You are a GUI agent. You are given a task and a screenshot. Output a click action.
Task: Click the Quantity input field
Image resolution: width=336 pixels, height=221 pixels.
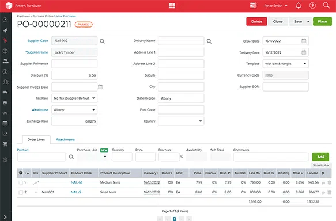tap(122, 157)
